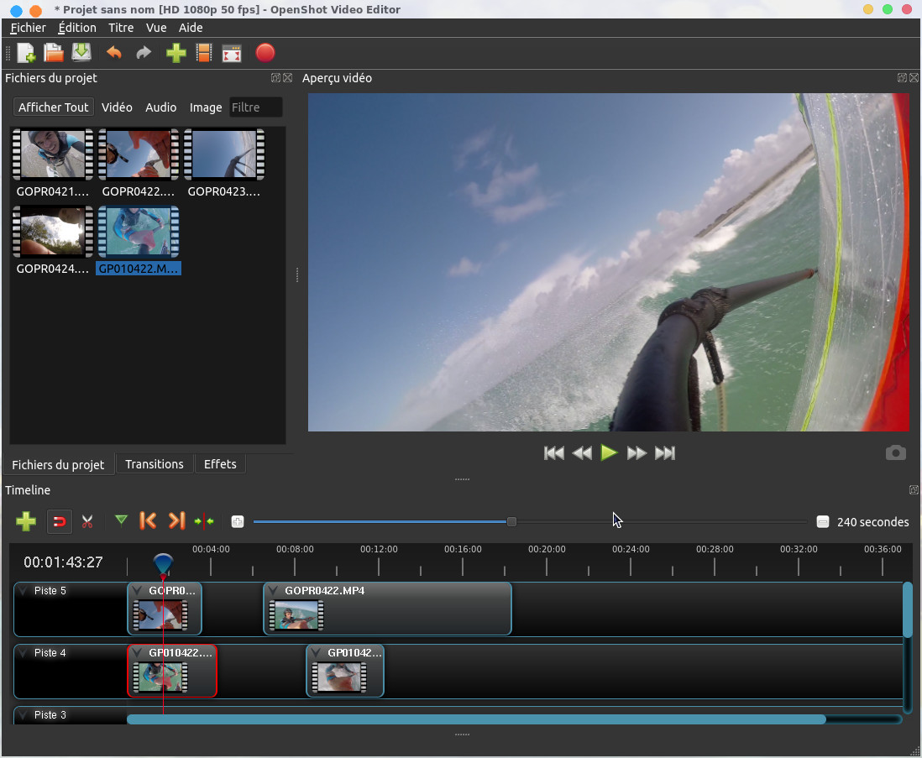Viewport: 922px width, 758px height.
Task: Click the green Import Files plus icon
Action: [x=175, y=54]
